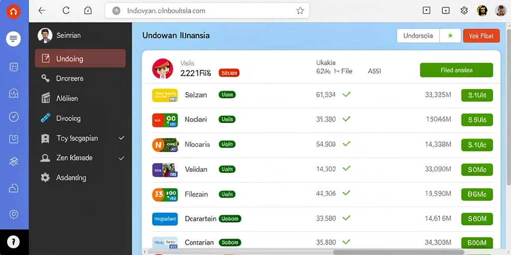Select the layers icon in the blue rail
Screen dimensions: 511x255
point(13,161)
